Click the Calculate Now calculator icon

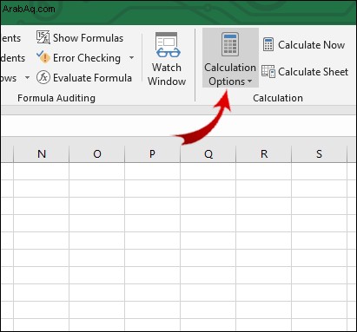(x=268, y=44)
